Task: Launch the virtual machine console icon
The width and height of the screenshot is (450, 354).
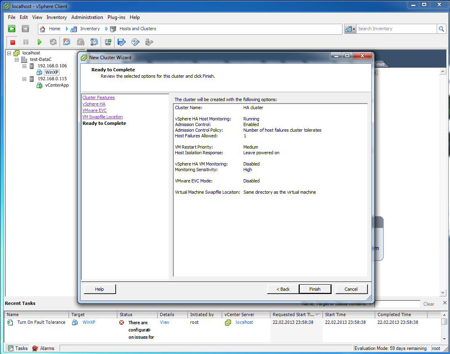Action: coord(108,42)
